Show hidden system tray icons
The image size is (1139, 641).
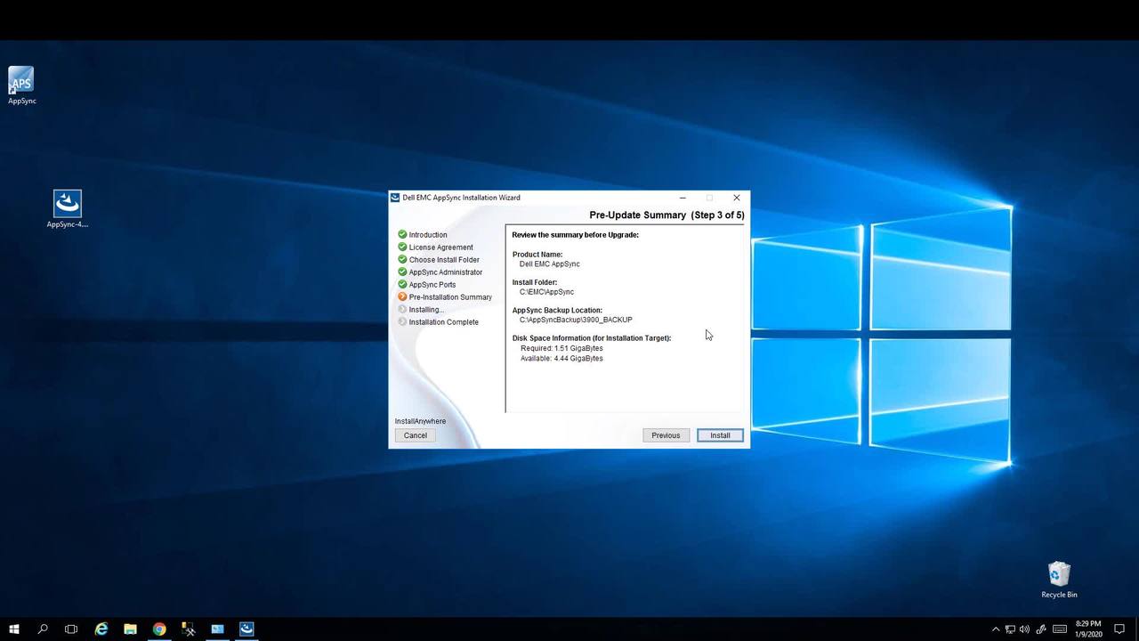pyautogui.click(x=996, y=629)
